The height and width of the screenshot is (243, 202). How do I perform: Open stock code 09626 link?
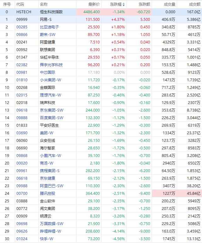coord(22,231)
